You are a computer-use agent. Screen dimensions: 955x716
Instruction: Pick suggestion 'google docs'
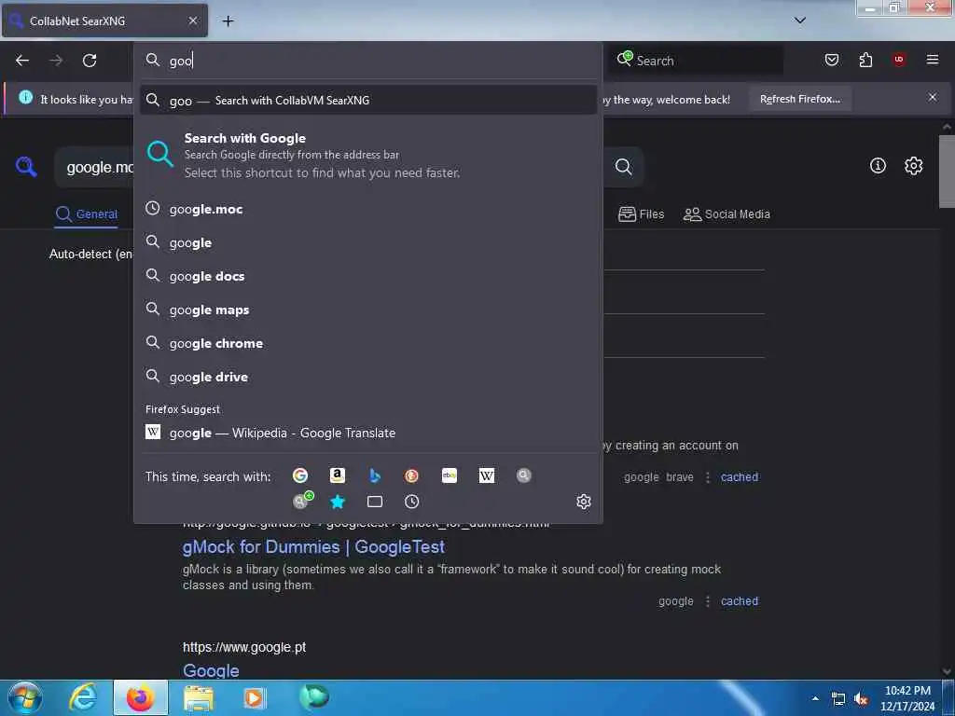(x=367, y=276)
